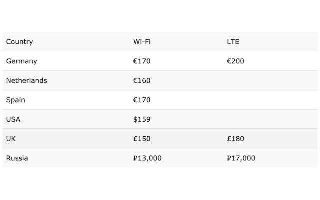Select the Spain row label
This screenshot has height=200, width=320.
click(x=15, y=100)
